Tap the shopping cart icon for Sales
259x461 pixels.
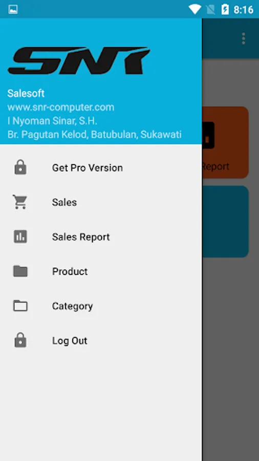[20, 202]
